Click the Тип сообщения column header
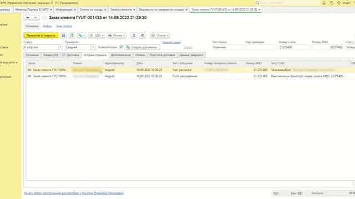Viewport: 355px width, 199px height. point(187,63)
